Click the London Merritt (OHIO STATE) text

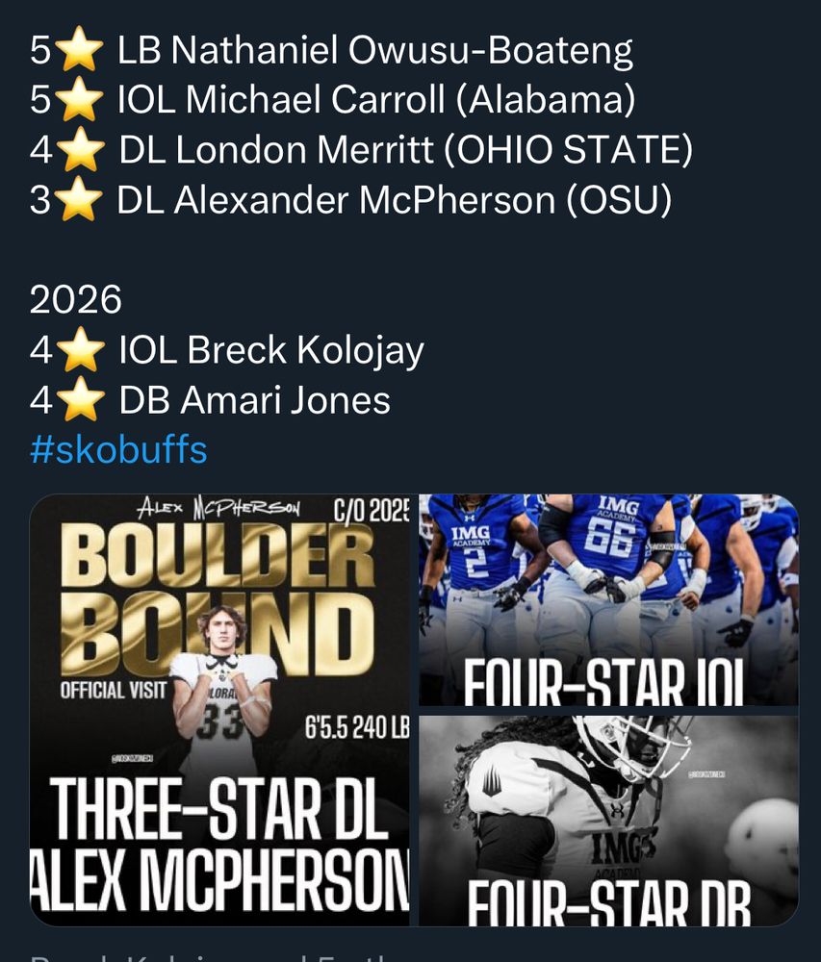(x=405, y=150)
